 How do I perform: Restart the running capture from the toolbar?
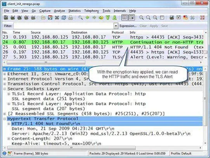[33, 18]
